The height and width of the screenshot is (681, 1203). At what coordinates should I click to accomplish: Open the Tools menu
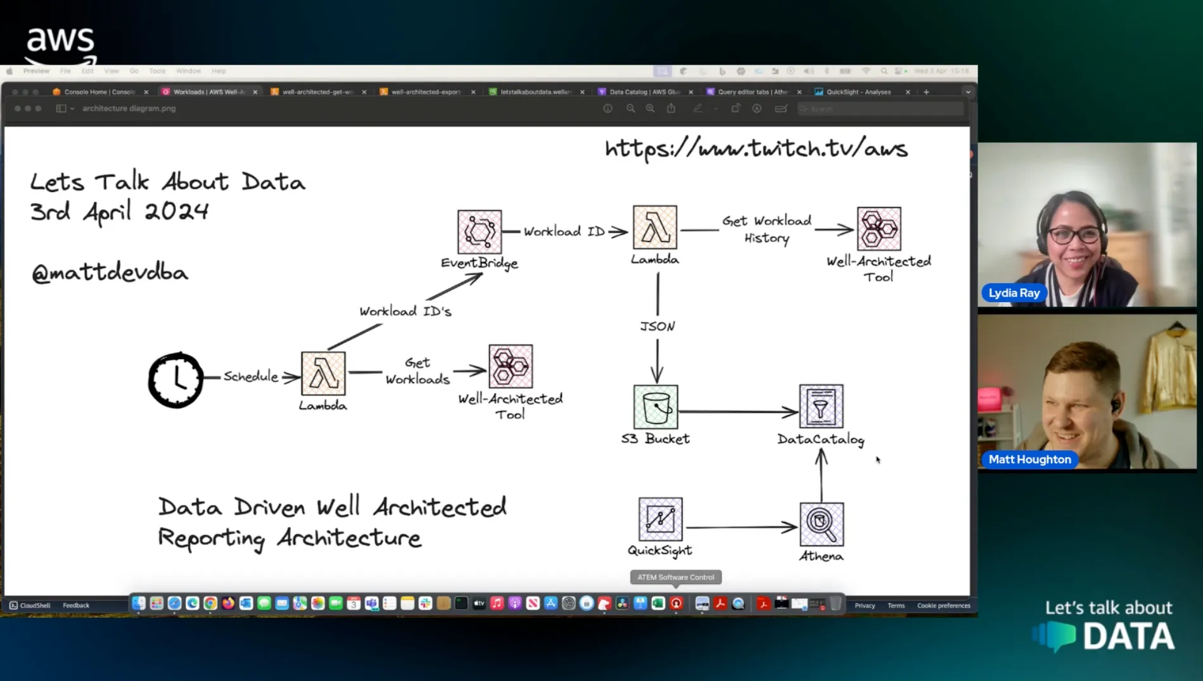point(157,71)
